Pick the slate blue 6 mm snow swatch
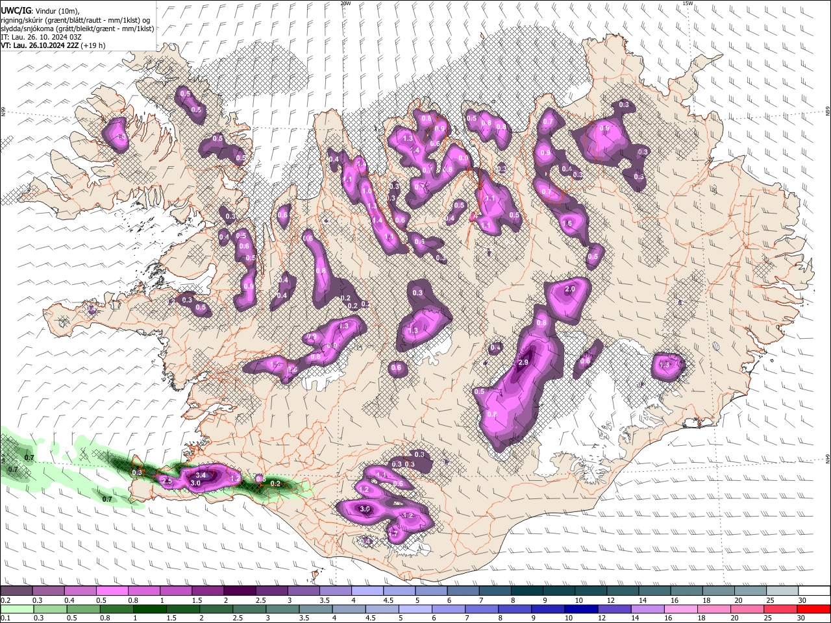The width and height of the screenshot is (831, 623). click(x=464, y=591)
